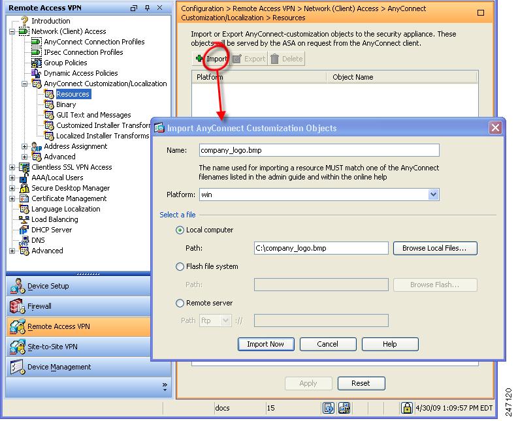Select Customized Installer Transforms tree item
The width and height of the screenshot is (518, 421).
(103, 125)
